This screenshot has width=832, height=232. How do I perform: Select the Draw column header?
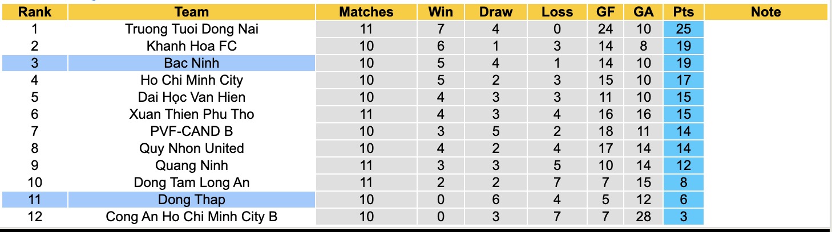pyautogui.click(x=495, y=12)
